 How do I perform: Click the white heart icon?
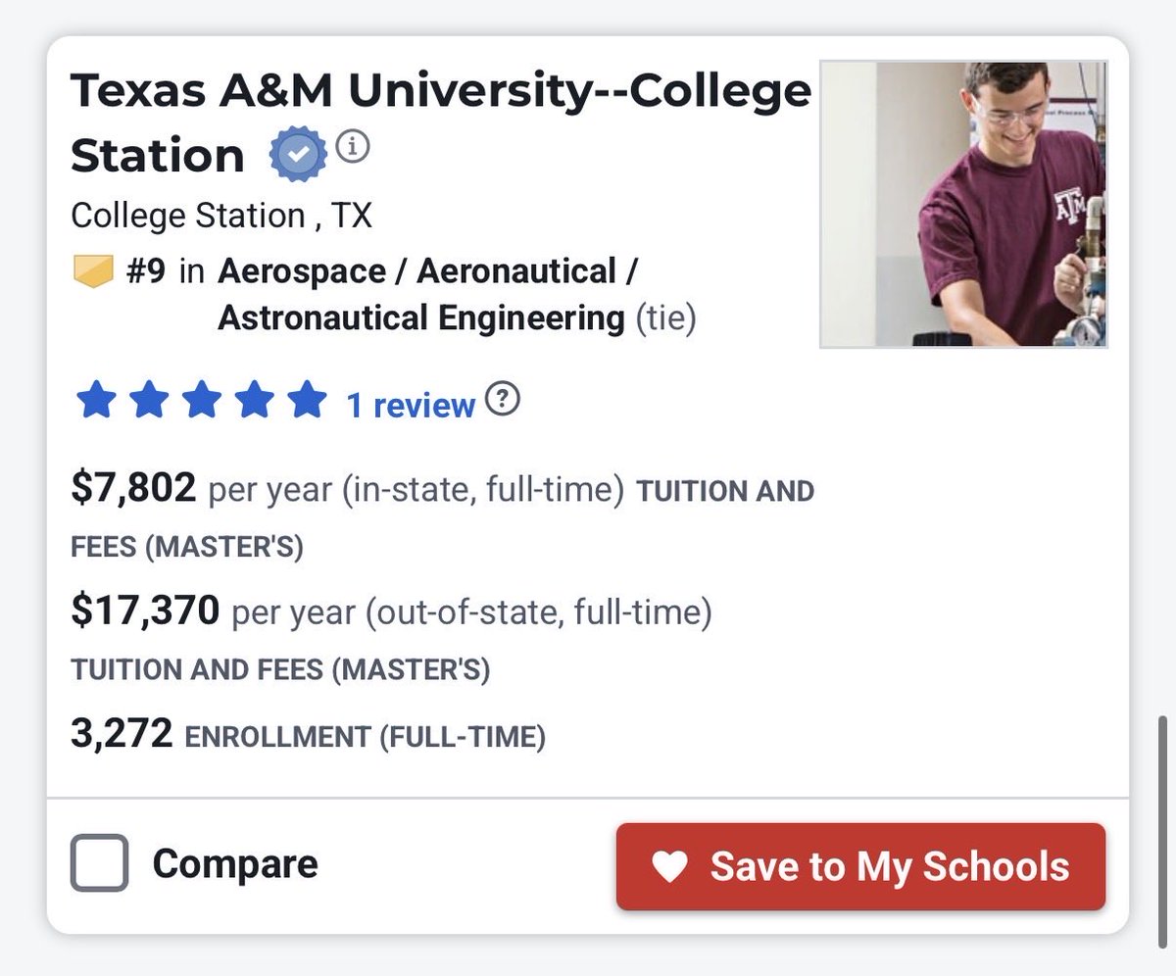[670, 866]
